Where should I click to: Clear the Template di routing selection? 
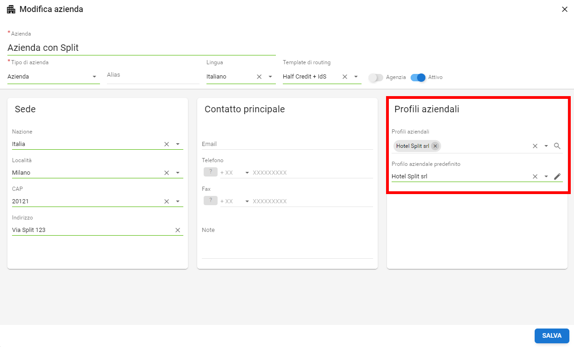coord(345,77)
